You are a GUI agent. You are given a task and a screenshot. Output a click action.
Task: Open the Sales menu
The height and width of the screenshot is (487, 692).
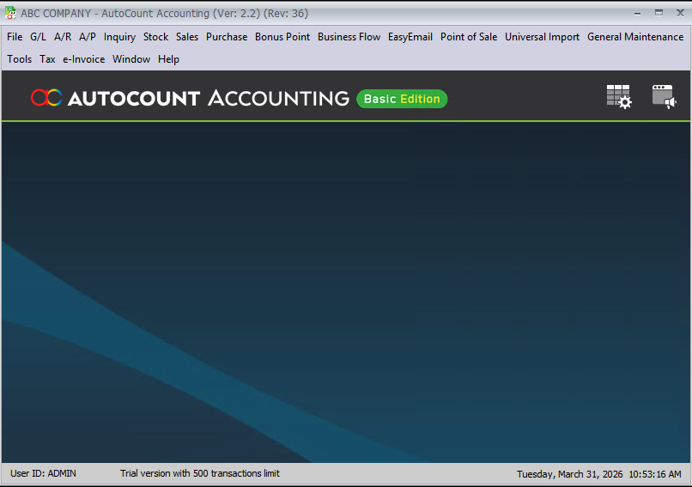[x=187, y=37]
